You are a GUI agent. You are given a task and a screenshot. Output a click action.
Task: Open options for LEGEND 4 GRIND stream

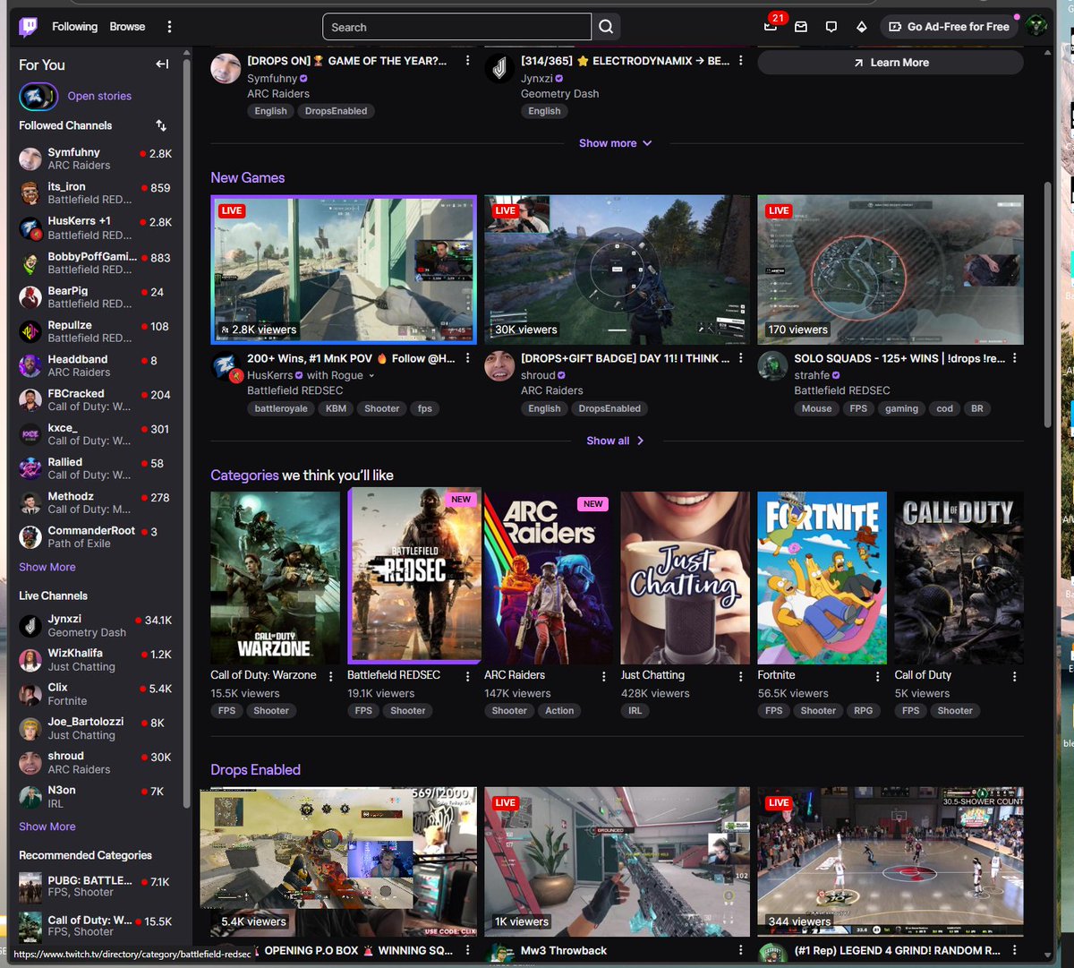1014,950
